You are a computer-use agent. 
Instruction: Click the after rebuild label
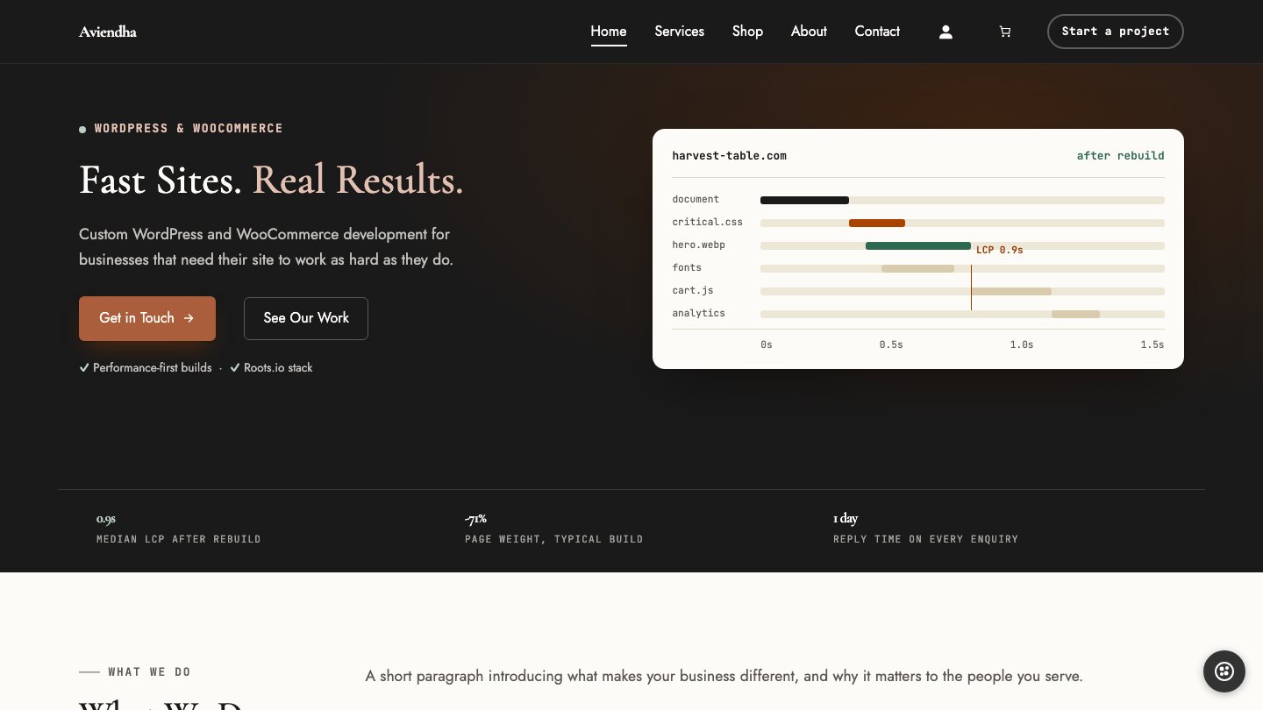point(1121,156)
